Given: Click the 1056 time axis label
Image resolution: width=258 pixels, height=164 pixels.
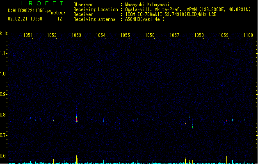Looking at the screenshot, I should pos(150,35).
